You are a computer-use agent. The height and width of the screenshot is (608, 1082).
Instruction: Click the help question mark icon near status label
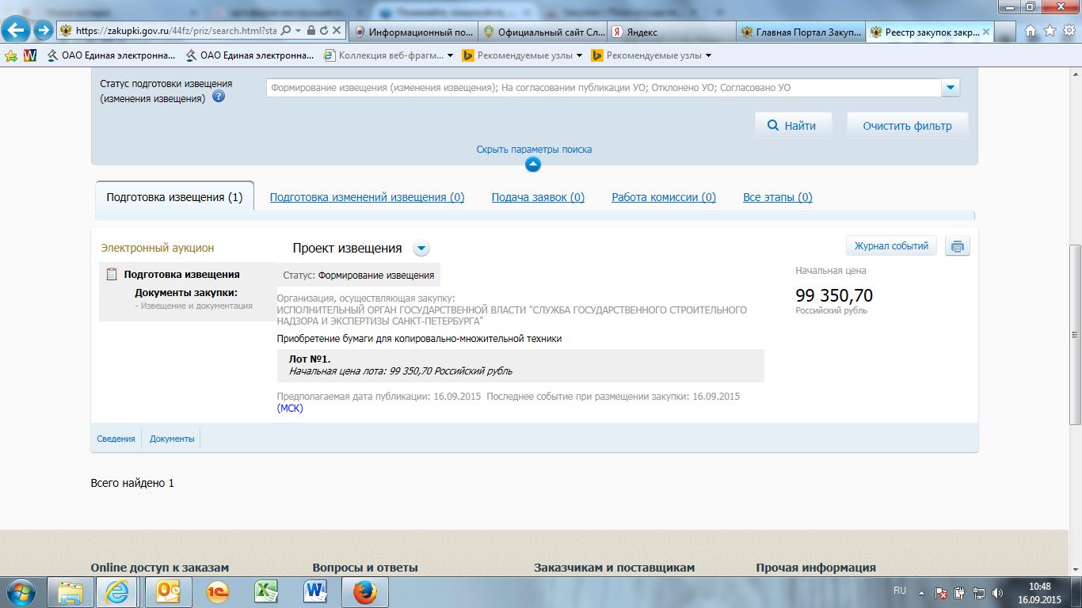coord(219,97)
